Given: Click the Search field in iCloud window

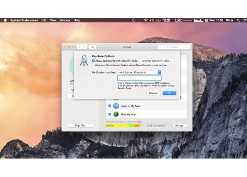Looking at the screenshot, I should coord(174,47).
